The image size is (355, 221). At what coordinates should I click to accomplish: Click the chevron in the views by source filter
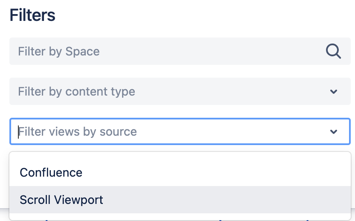click(334, 132)
